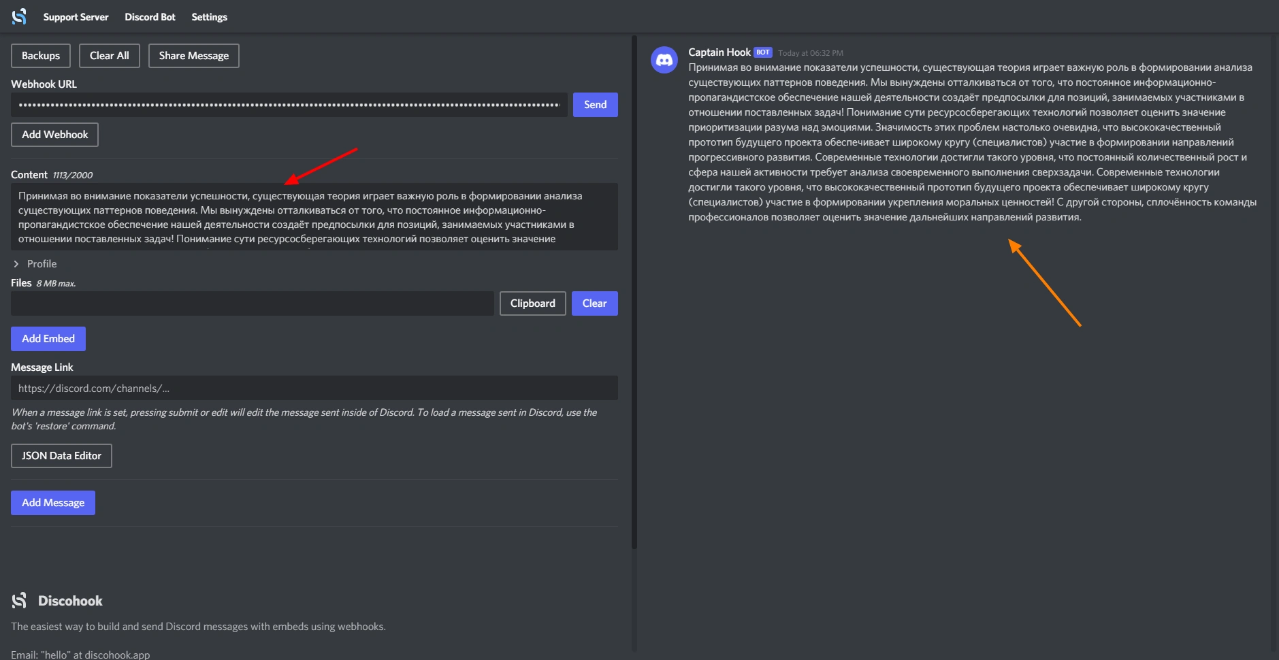Click the Content label above the text area
Image resolution: width=1279 pixels, height=660 pixels.
pos(29,175)
